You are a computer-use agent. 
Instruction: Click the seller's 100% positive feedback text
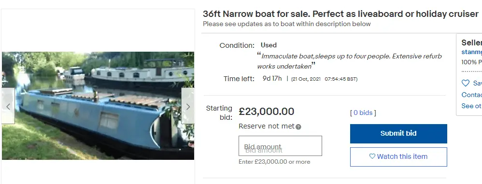click(471, 62)
